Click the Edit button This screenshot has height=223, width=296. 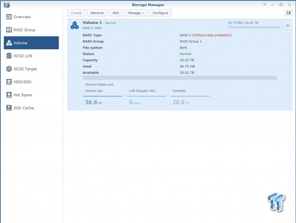[x=116, y=13]
